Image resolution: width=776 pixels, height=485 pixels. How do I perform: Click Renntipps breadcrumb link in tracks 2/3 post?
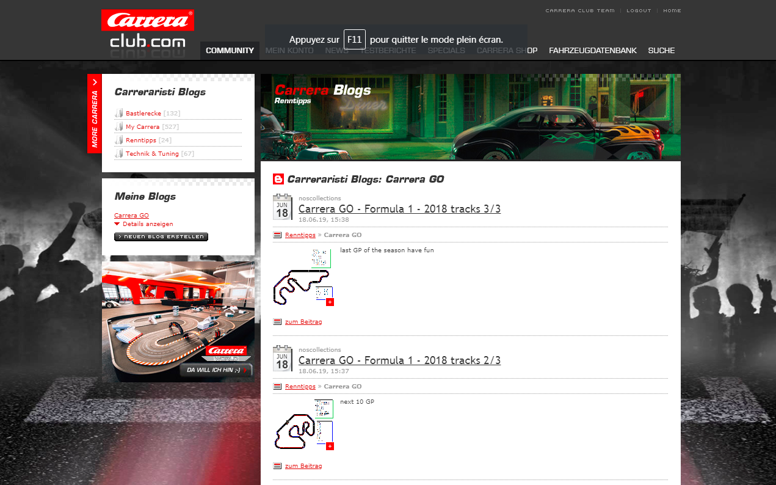pyautogui.click(x=300, y=386)
